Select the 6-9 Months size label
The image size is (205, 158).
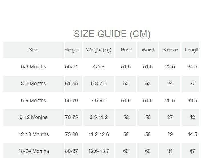pos(33,101)
